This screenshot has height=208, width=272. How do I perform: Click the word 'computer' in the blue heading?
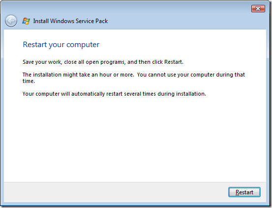click(x=83, y=45)
